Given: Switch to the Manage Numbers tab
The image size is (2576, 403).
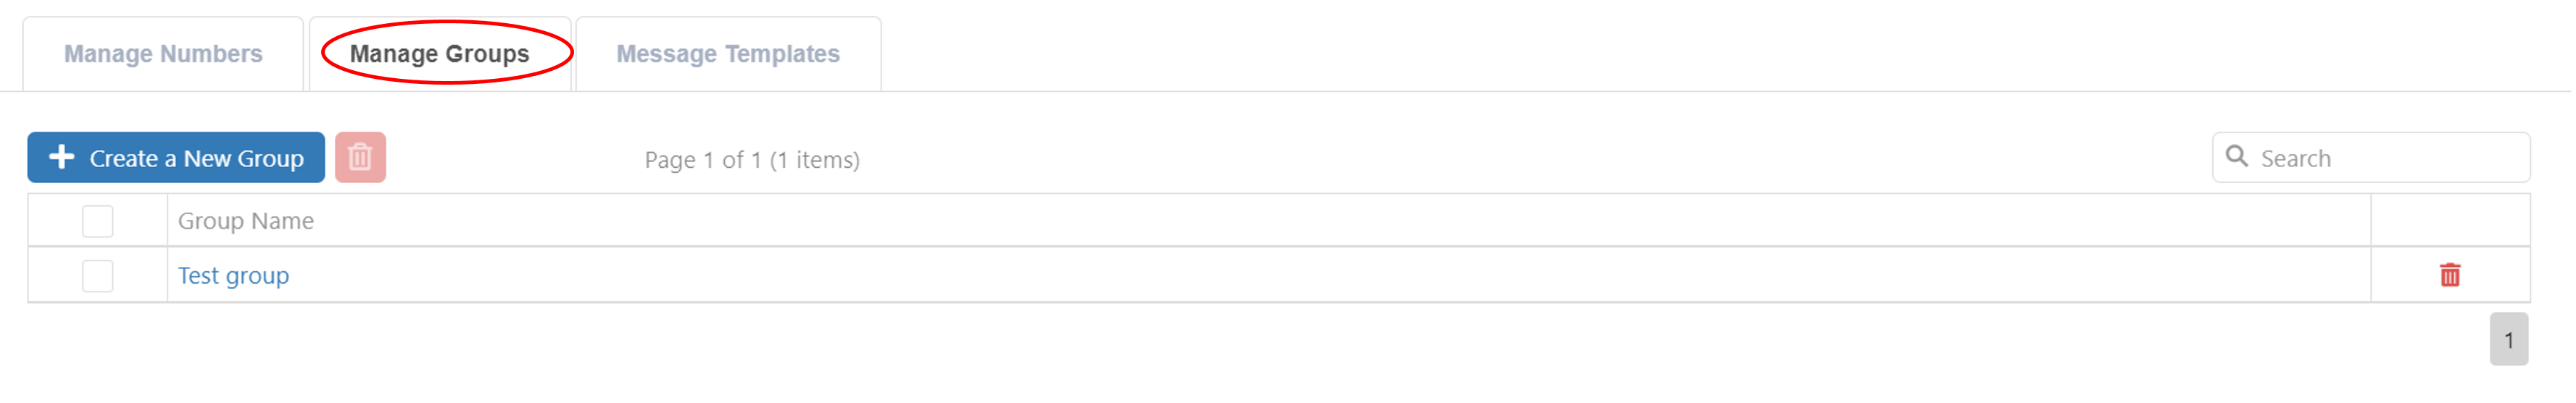Looking at the screenshot, I should point(163,54).
